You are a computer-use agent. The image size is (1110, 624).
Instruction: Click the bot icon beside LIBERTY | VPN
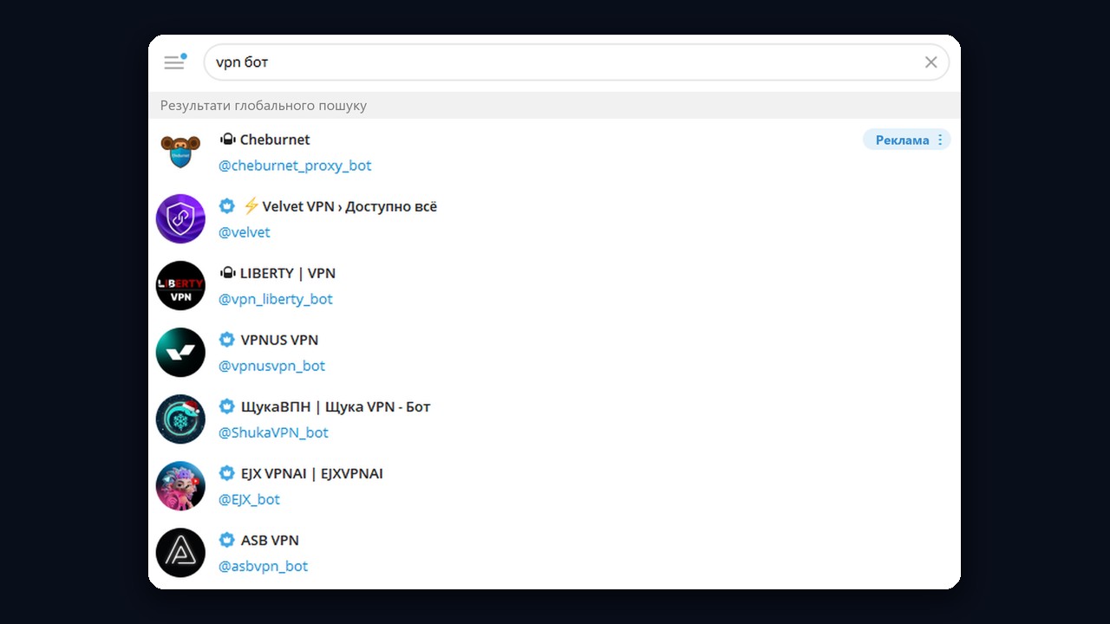[x=227, y=272]
